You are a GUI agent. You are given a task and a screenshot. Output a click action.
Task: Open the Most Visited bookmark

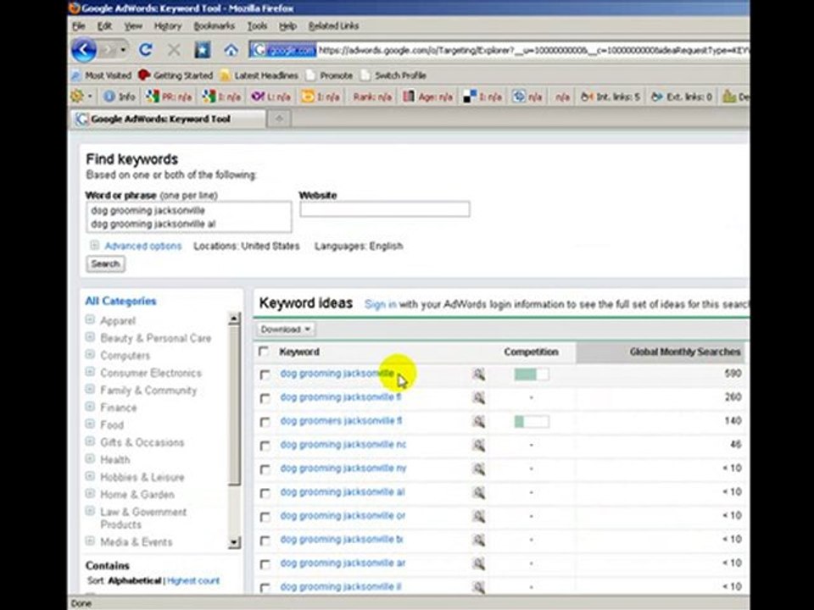click(101, 75)
